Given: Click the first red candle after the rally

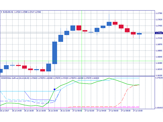Looking at the screenshot, I should click(79, 28).
